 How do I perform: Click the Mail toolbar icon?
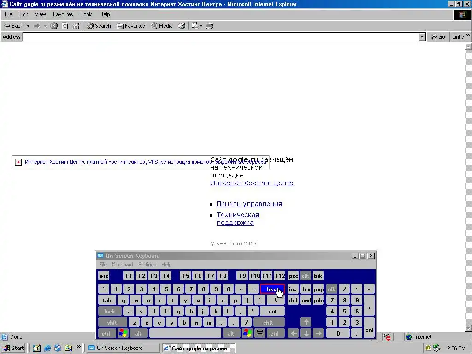tap(195, 26)
